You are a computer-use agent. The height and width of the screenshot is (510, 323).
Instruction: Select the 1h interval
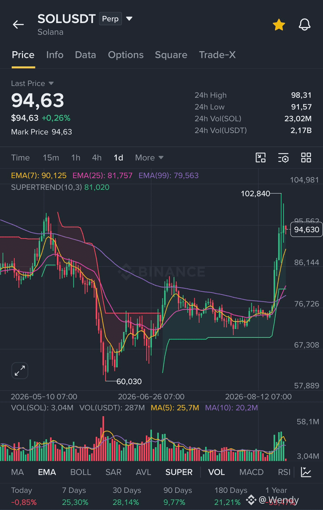tap(76, 157)
